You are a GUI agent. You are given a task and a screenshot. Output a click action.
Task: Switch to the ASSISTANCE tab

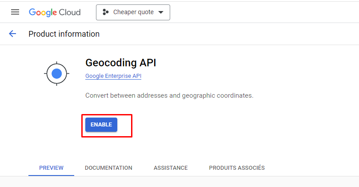coord(171,168)
